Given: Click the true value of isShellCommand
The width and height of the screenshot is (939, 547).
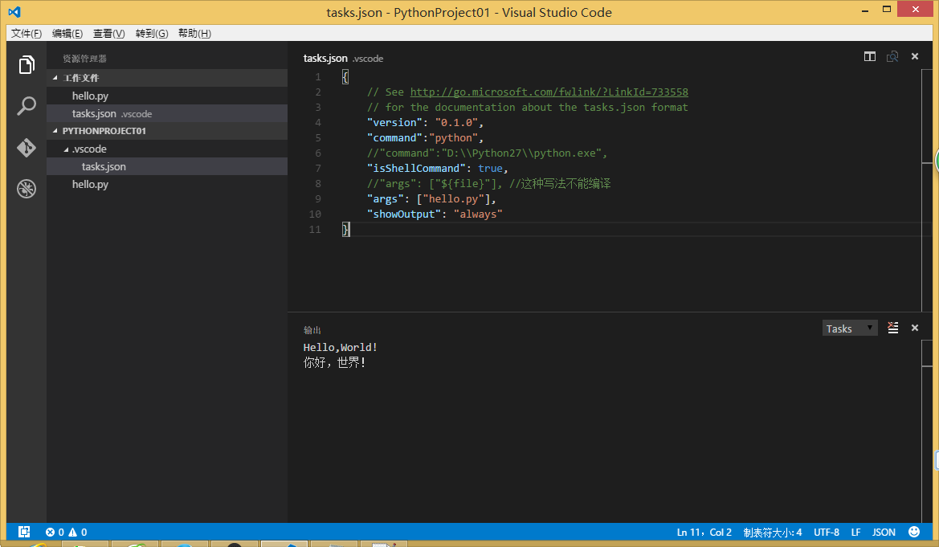Looking at the screenshot, I should pos(490,169).
